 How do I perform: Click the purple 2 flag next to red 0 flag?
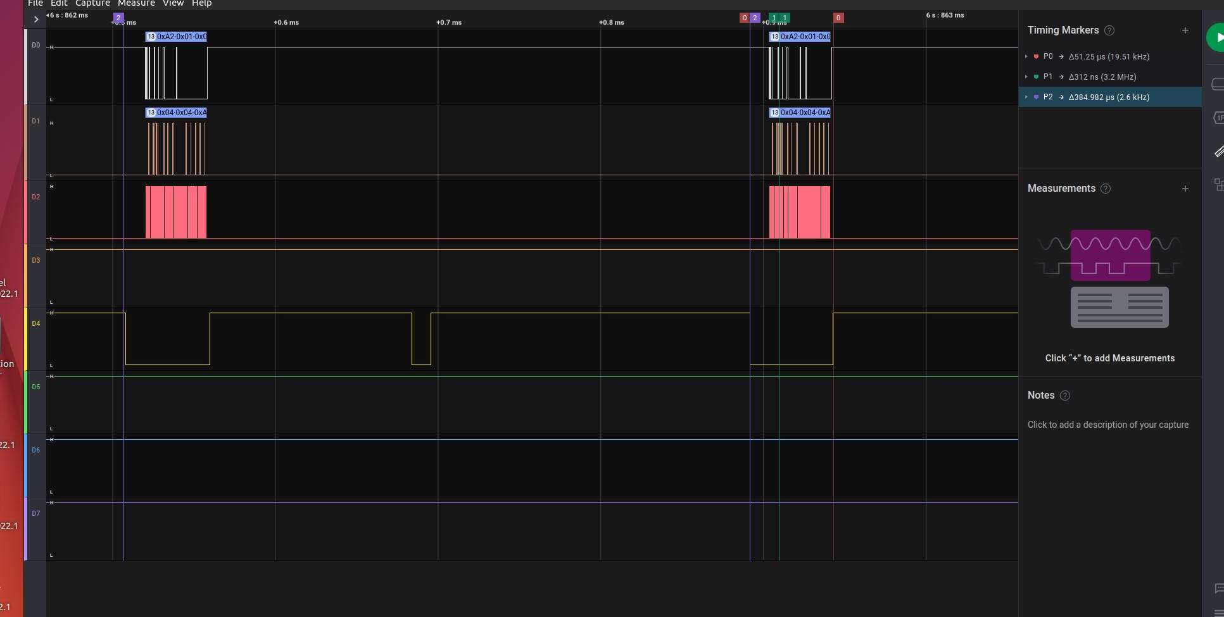coord(755,18)
